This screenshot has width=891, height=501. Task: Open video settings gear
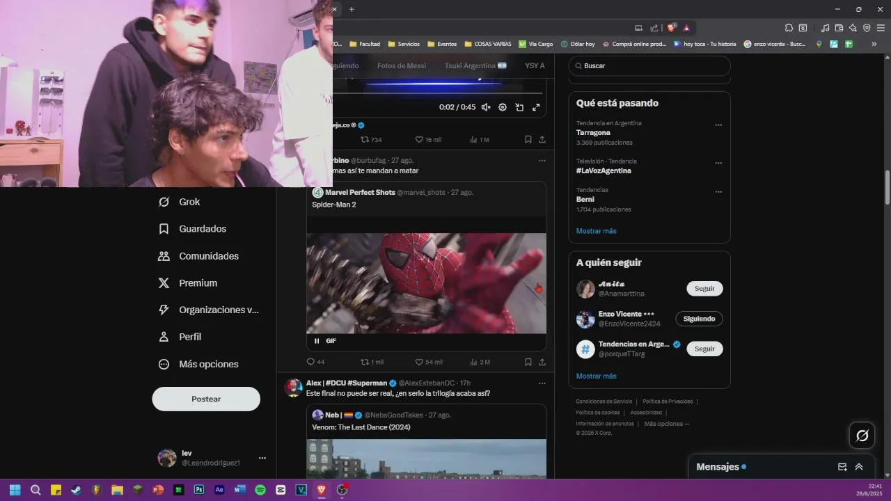click(503, 107)
